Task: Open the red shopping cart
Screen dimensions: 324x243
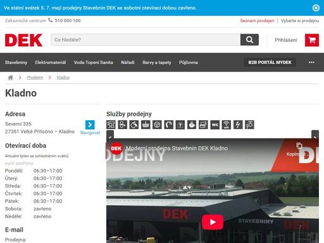Action: 312,40
